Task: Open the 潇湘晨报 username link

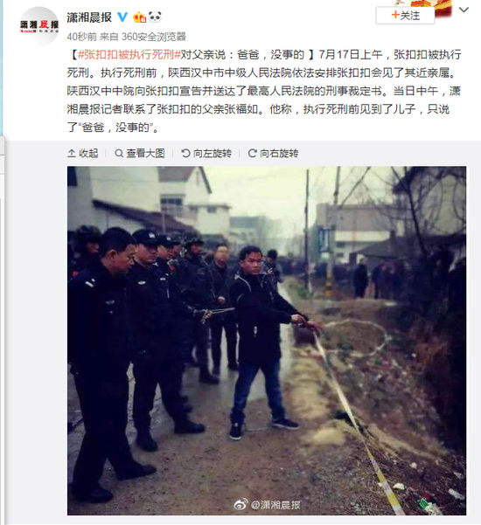Action: click(89, 17)
